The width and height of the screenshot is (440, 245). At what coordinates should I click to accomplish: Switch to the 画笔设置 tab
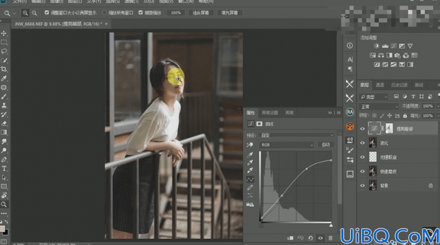pyautogui.click(x=270, y=113)
